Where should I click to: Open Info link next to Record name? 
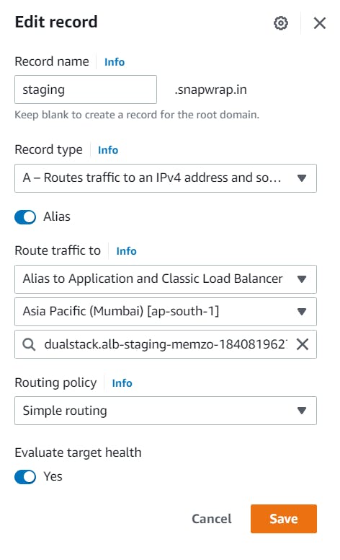(115, 62)
